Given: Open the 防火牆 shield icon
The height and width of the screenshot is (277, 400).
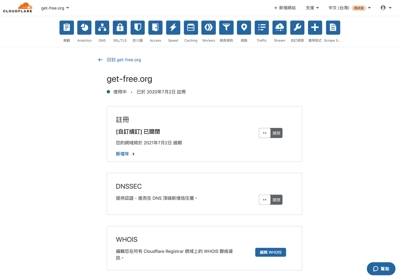Looking at the screenshot, I should (137, 27).
